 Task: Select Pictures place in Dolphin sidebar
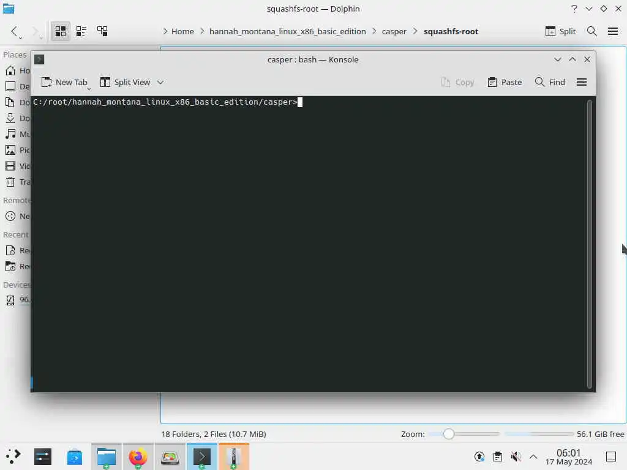coord(18,151)
